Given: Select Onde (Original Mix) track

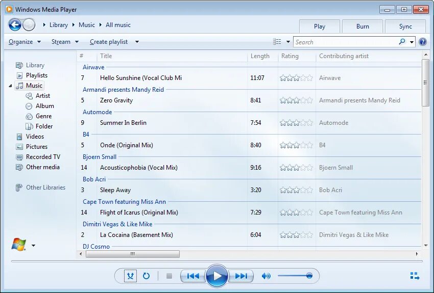Looking at the screenshot, I should (x=127, y=145).
